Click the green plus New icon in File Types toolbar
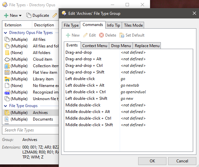 (x=6, y=15)
